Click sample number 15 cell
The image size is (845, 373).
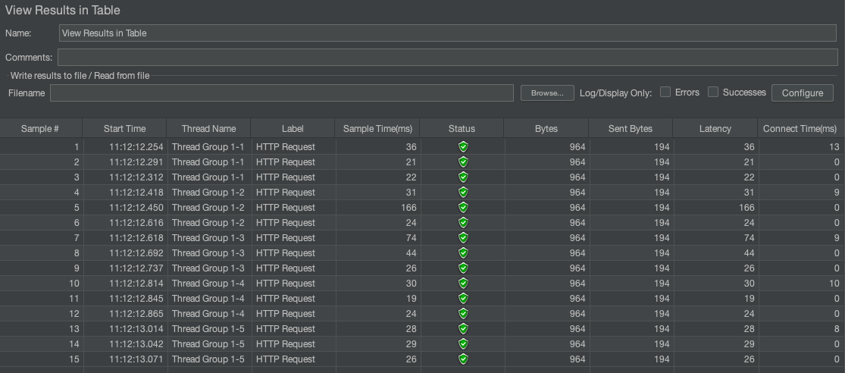tap(42, 359)
